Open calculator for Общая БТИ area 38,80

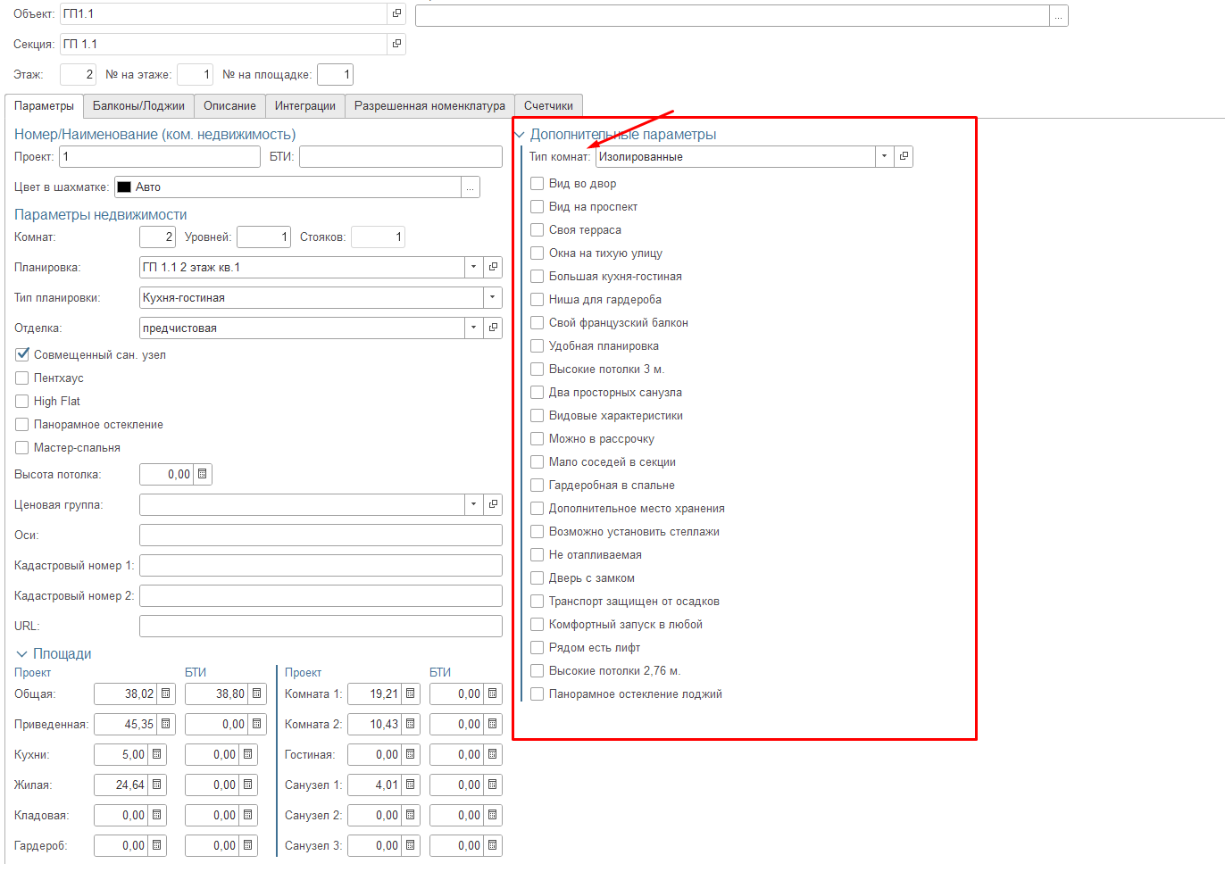pos(257,693)
